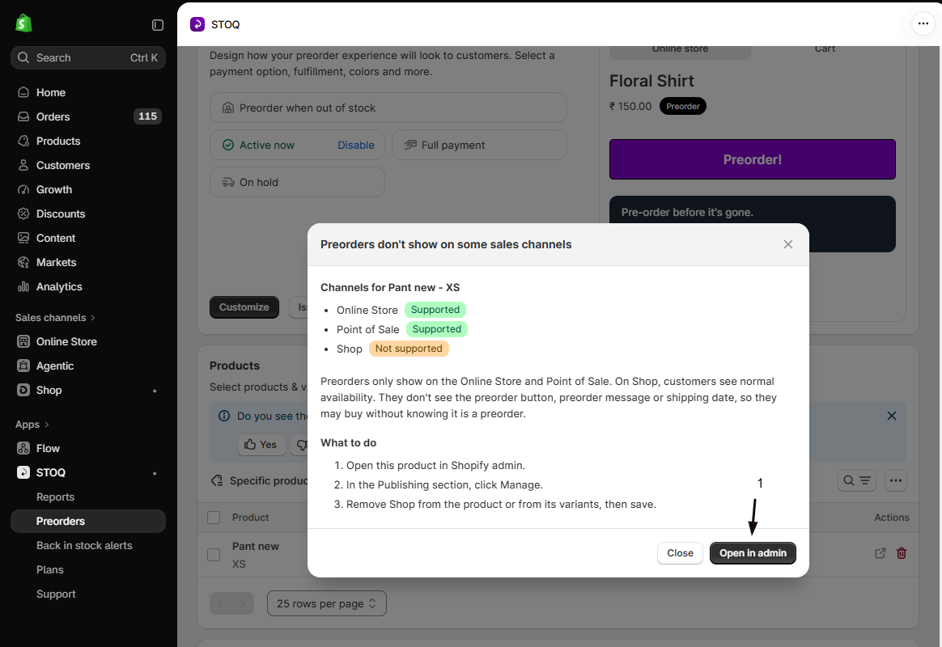The image size is (942, 647).
Task: Click the Home house icon
Action: pos(23,92)
